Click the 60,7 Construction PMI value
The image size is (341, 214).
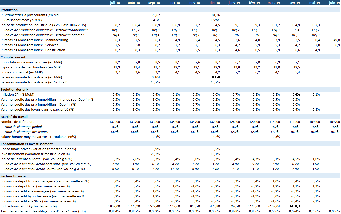(x=117, y=50)
